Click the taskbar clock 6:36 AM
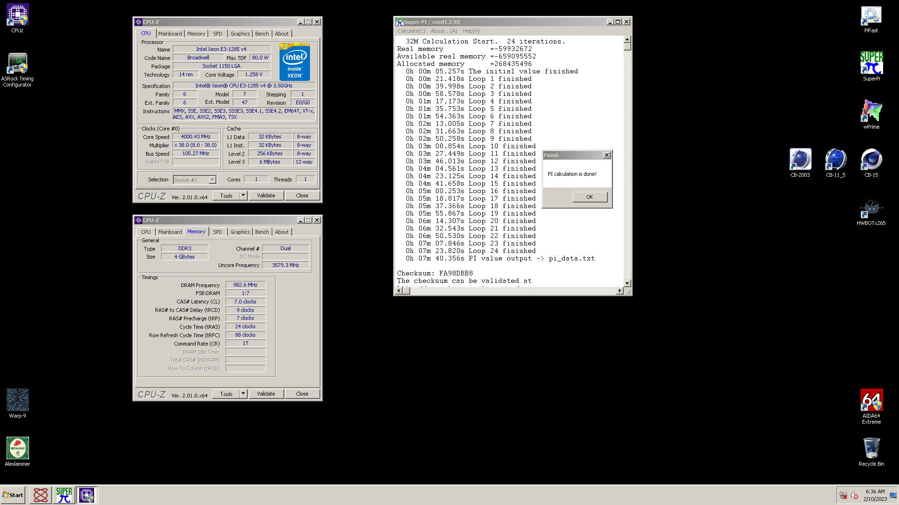The height and width of the screenshot is (505, 899). (x=875, y=491)
